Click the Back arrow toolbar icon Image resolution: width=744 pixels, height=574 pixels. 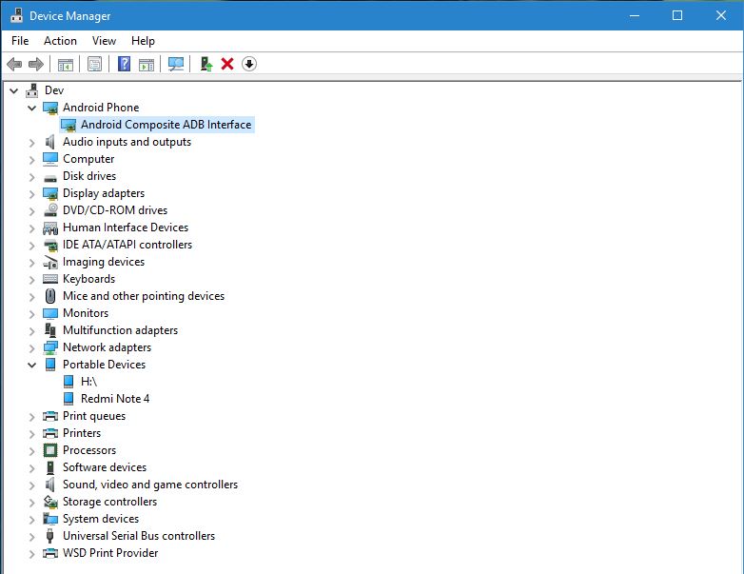(14, 64)
